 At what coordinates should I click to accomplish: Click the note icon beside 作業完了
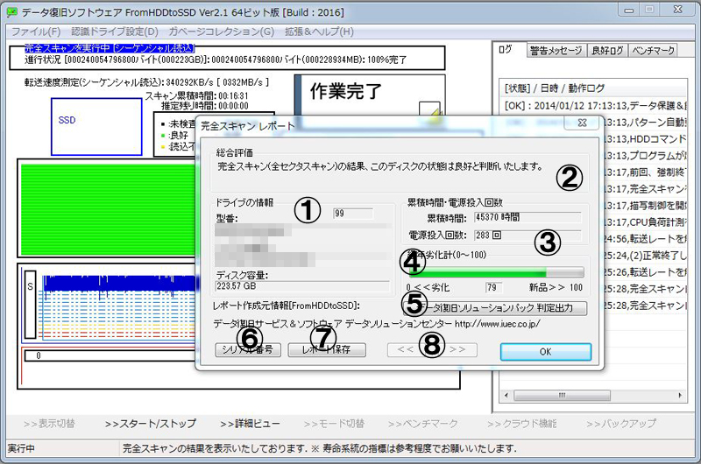429,111
